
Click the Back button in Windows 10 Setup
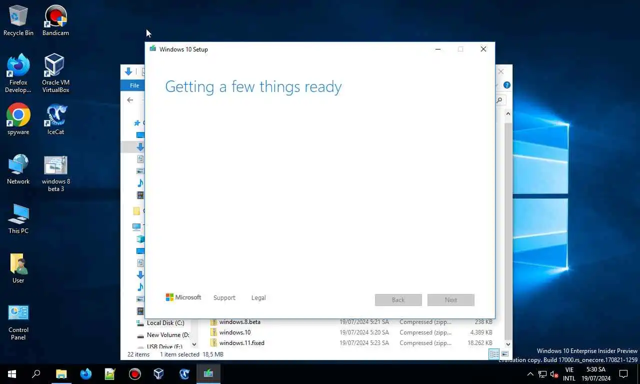pos(398,300)
